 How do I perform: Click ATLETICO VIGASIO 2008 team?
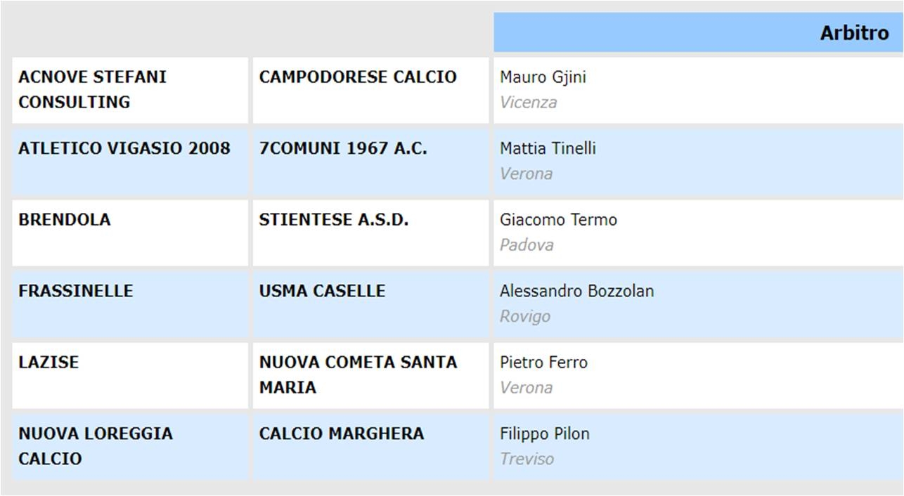(x=124, y=148)
